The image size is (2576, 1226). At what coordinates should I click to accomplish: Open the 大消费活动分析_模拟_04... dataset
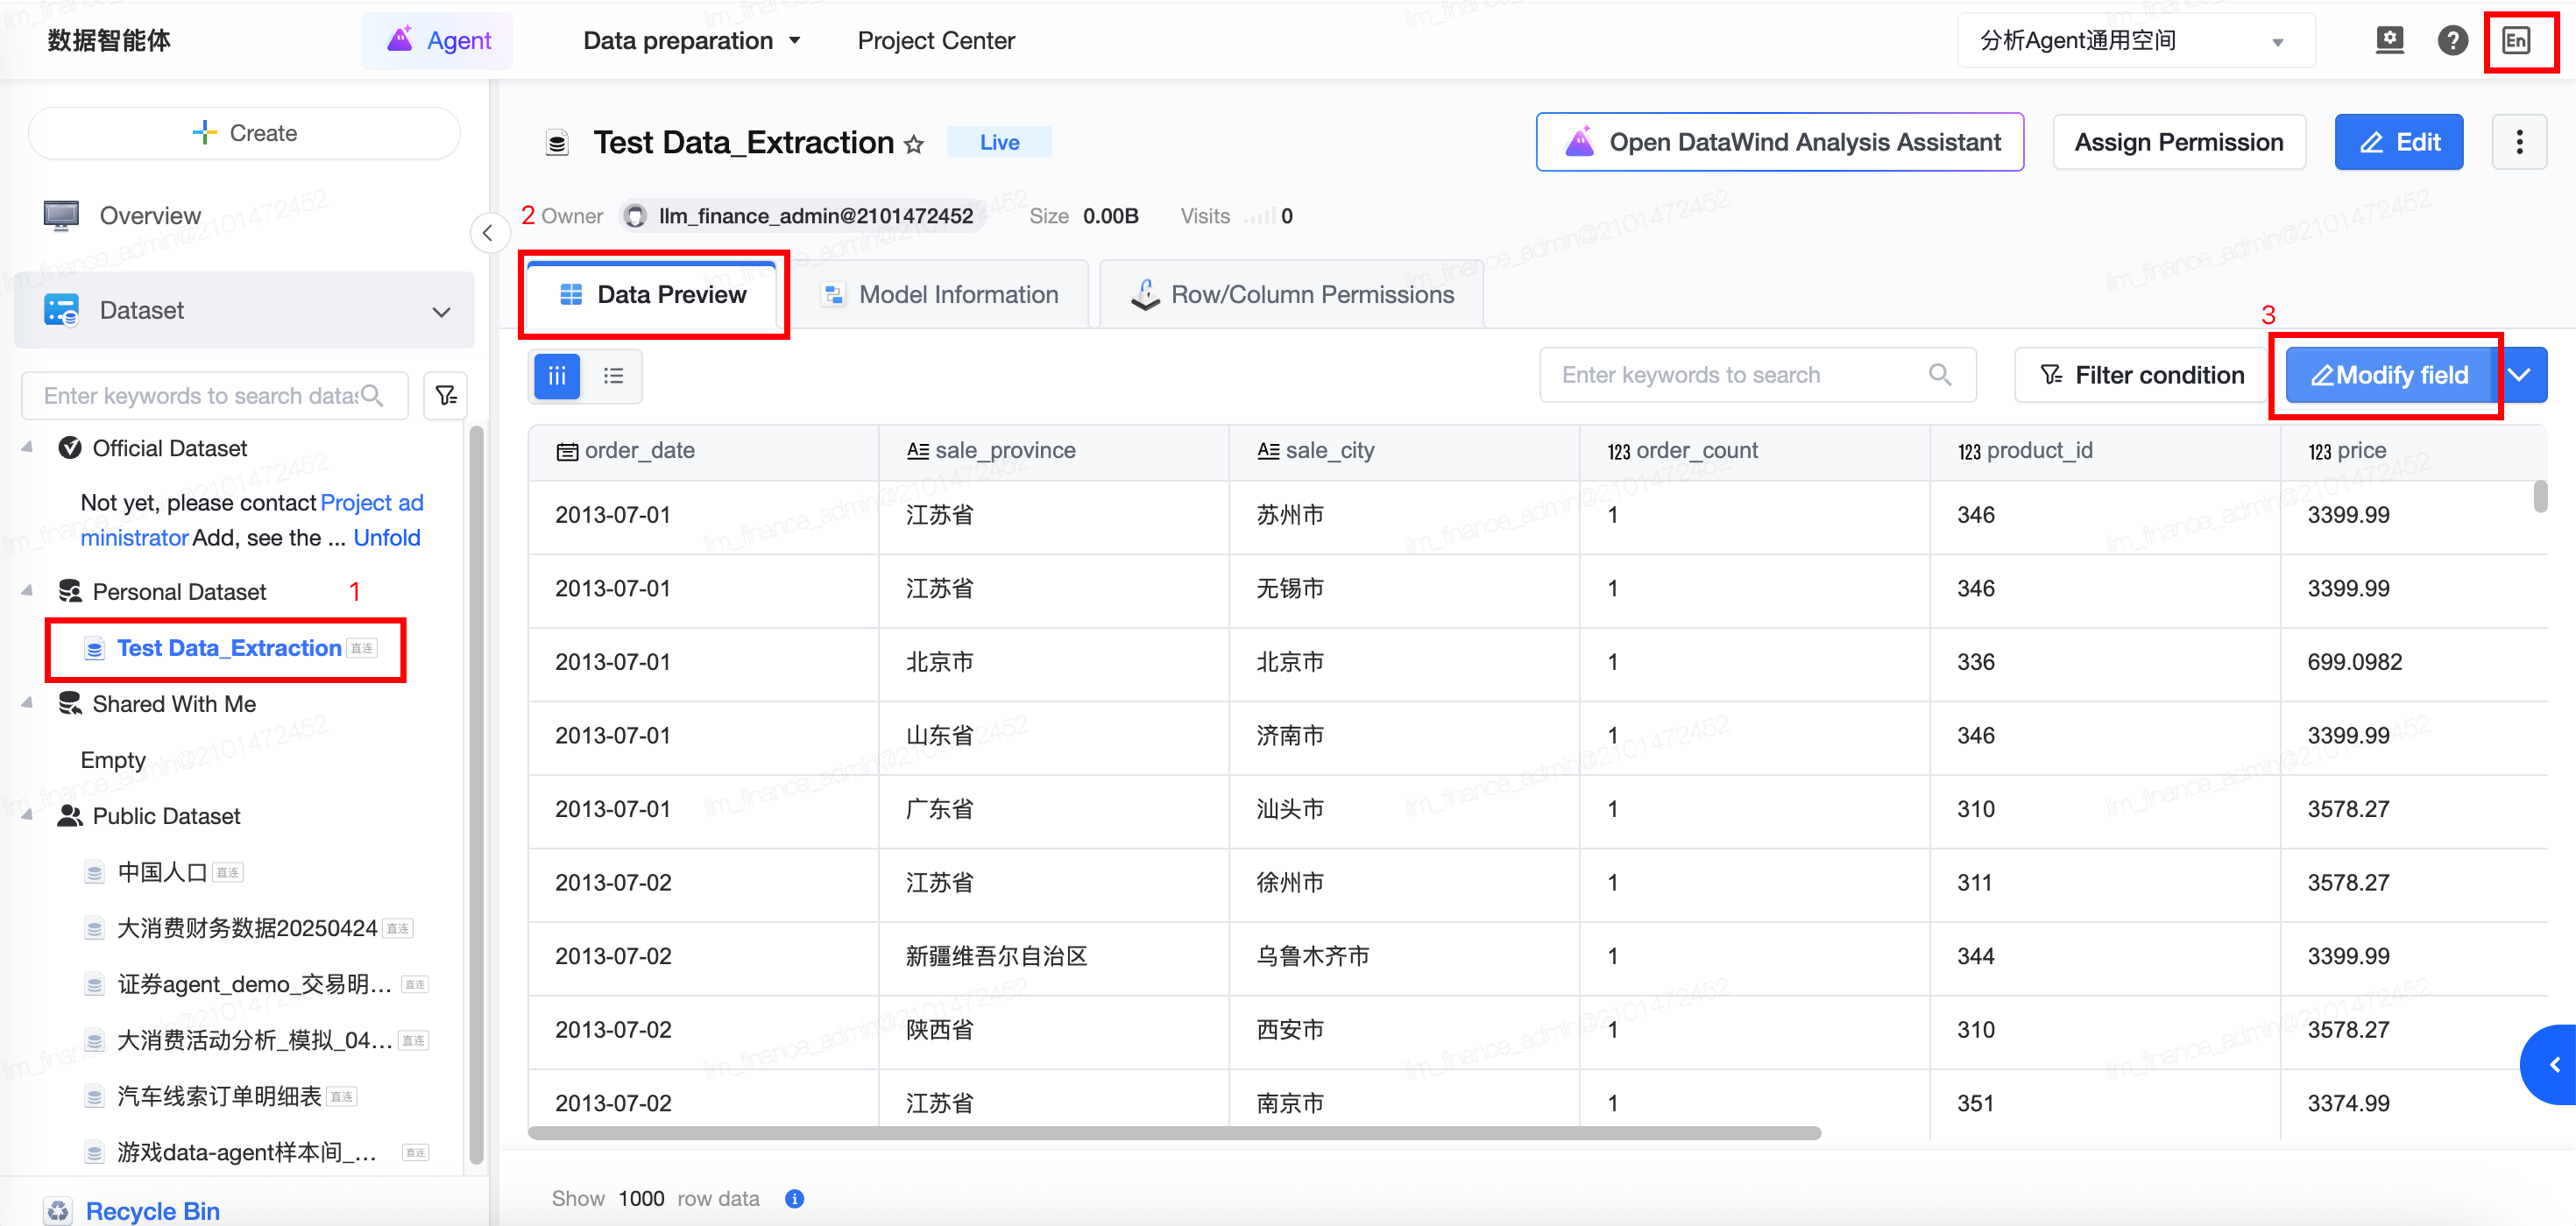pyautogui.click(x=256, y=1040)
